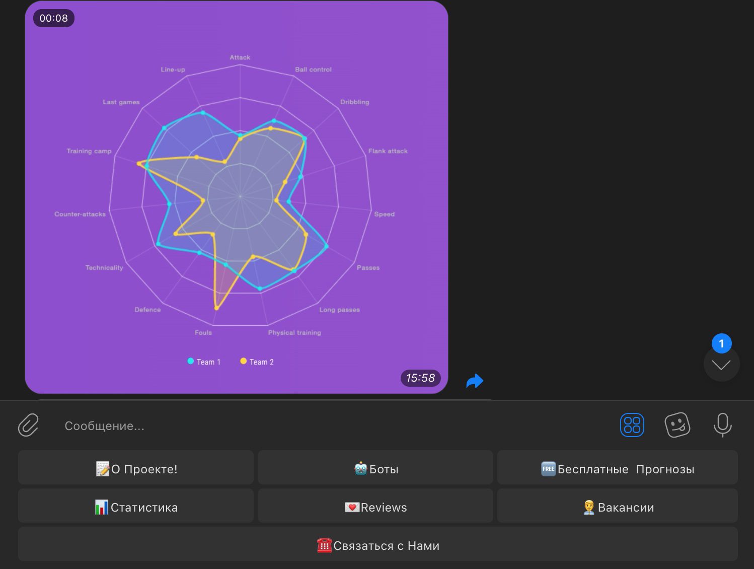Viewport: 754px width, 569px height.
Task: Click the 15:58 message timestamp
Action: (x=420, y=378)
